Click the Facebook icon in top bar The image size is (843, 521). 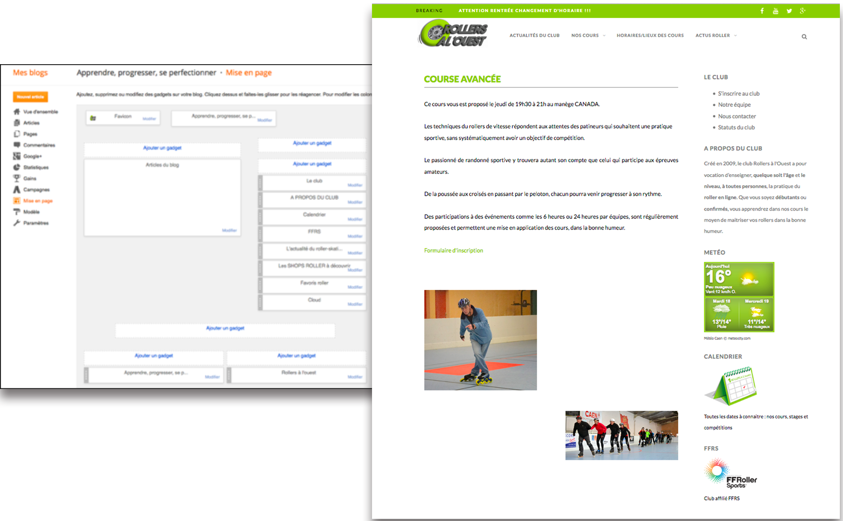pyautogui.click(x=762, y=11)
